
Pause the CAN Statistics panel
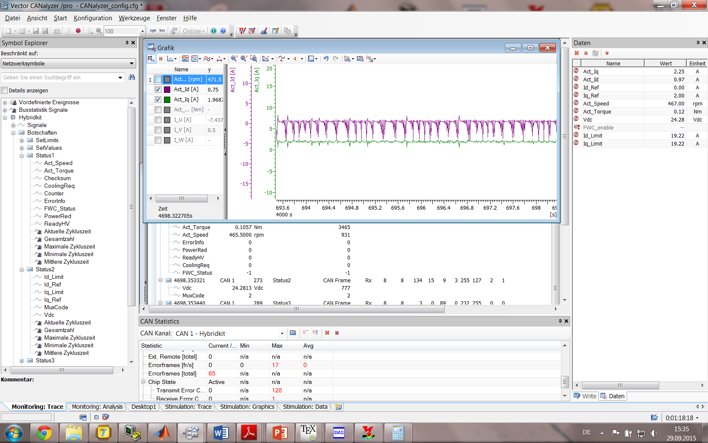[337, 333]
